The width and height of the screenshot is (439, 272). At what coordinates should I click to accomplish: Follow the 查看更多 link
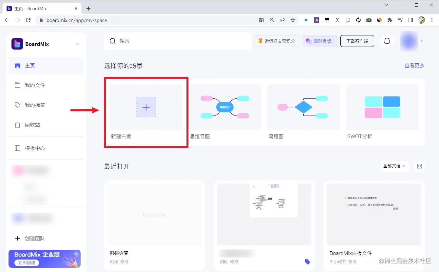(414, 66)
